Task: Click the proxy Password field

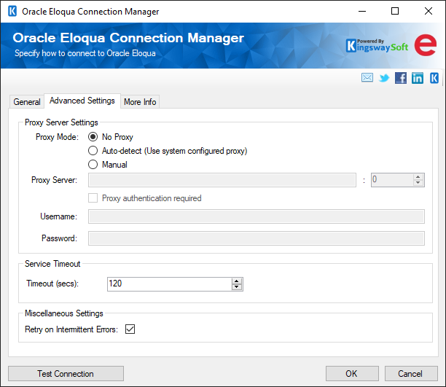Action: pos(257,238)
